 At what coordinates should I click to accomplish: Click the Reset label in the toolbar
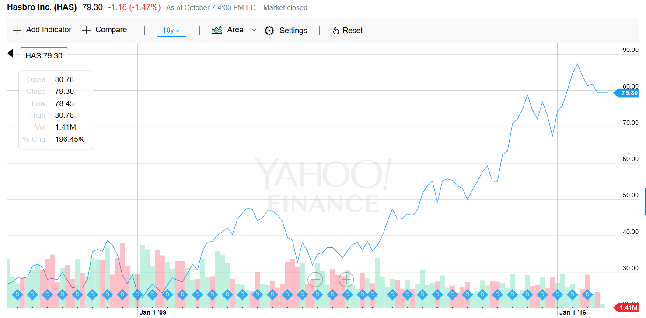tap(353, 31)
